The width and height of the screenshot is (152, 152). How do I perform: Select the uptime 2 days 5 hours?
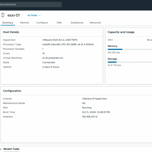[x=51, y=67]
